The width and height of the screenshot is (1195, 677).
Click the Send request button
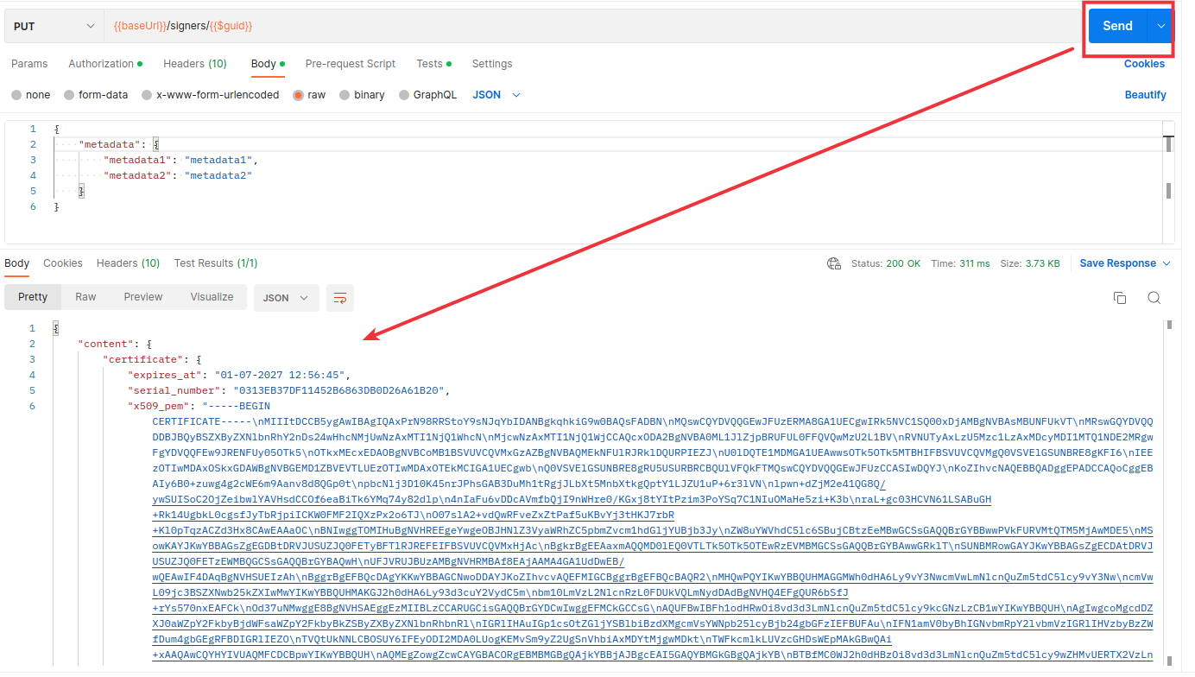1116,26
